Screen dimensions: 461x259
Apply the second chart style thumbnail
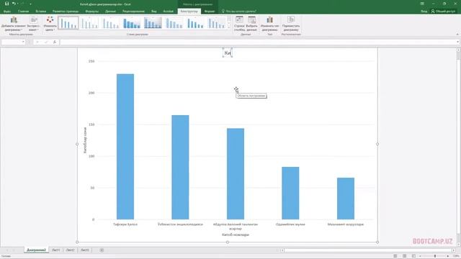(89, 23)
